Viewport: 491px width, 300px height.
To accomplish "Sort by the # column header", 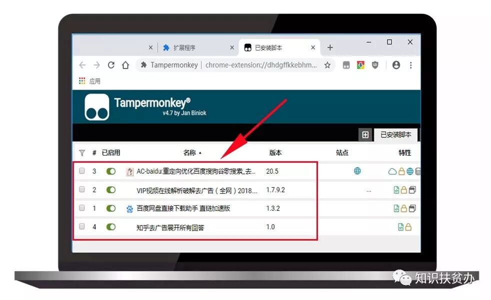I will pos(94,153).
